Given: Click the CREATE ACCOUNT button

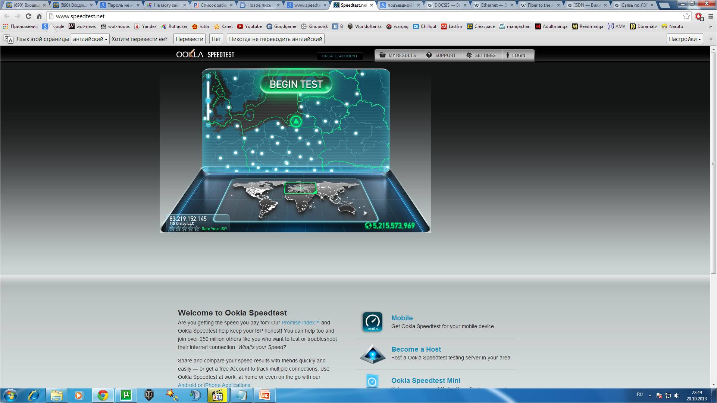Looking at the screenshot, I should click(x=340, y=56).
